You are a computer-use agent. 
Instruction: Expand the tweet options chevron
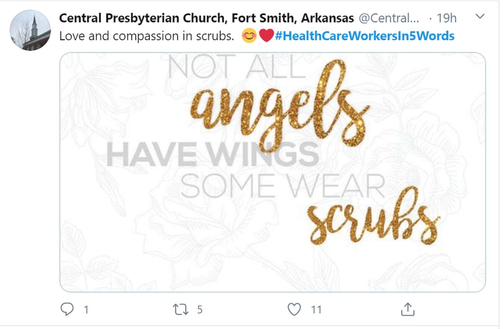coord(480,17)
